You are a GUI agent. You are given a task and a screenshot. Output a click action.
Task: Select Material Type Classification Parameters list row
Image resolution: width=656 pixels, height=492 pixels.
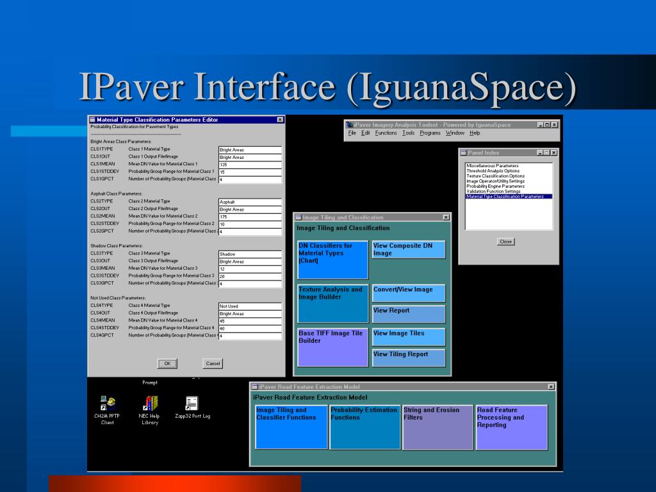click(509, 196)
